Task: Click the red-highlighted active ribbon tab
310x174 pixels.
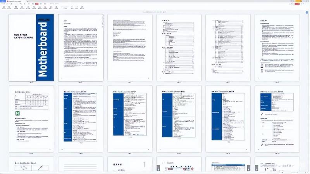Action: (37, 4)
